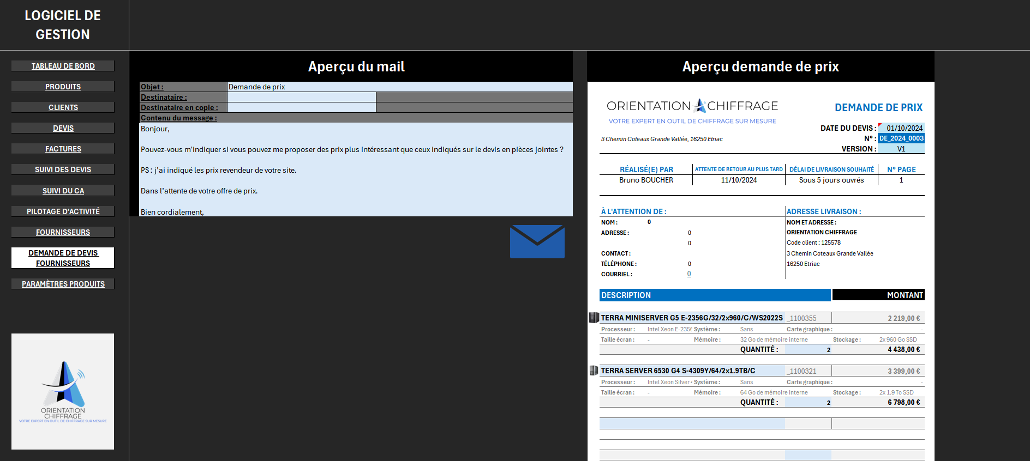Click the server icon beside TERRA MINISERVER G5
The height and width of the screenshot is (461, 1030).
(x=594, y=317)
